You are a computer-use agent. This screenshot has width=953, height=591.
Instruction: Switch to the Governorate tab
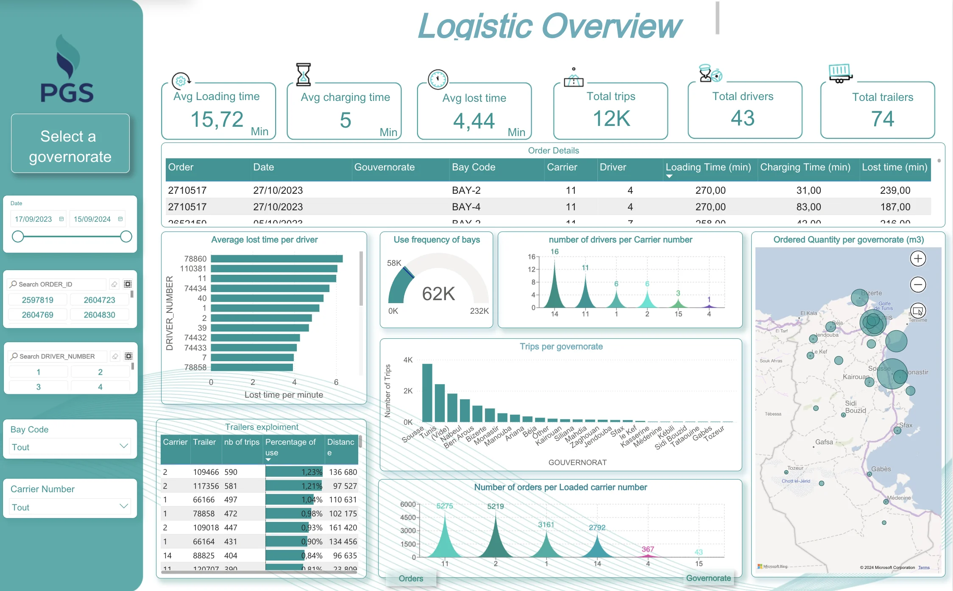(708, 578)
